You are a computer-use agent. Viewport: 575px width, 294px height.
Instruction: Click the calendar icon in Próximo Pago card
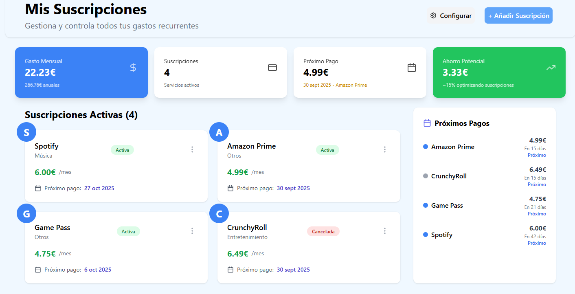[412, 68]
